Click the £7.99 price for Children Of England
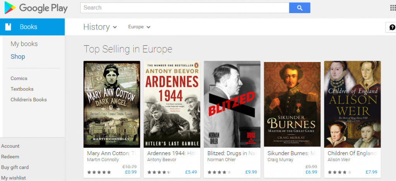 371,172
